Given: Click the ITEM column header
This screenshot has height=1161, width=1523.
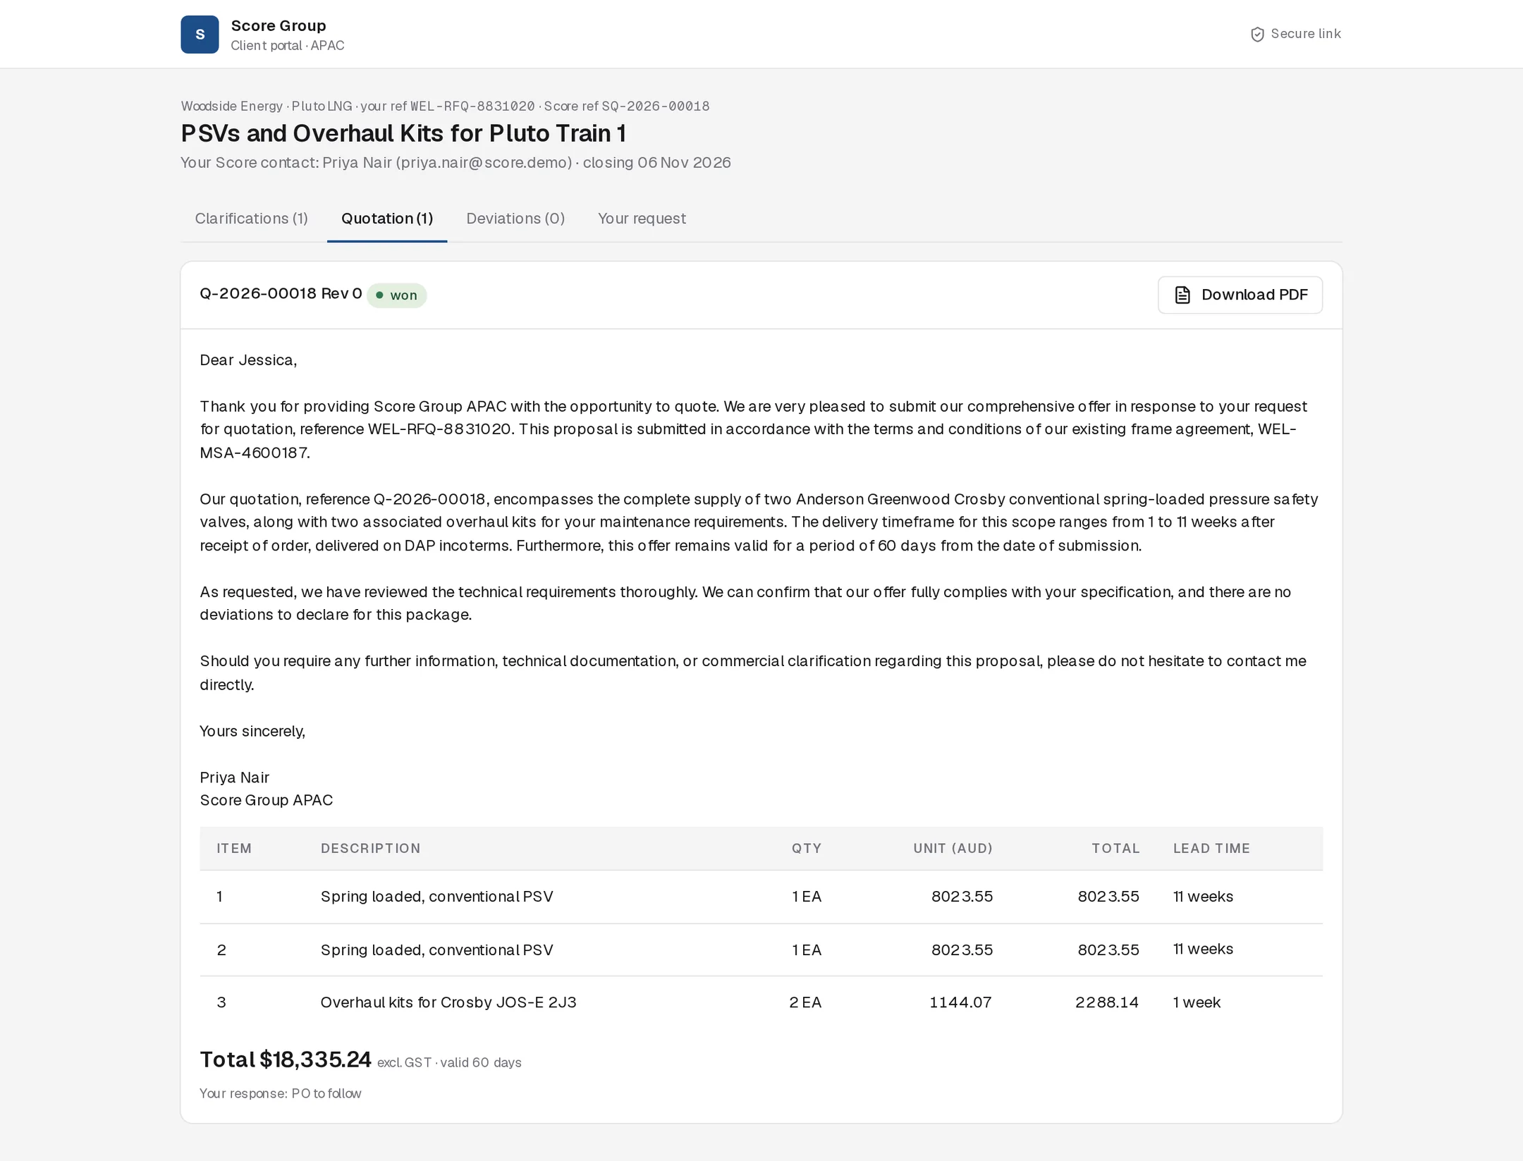Looking at the screenshot, I should pos(234,848).
